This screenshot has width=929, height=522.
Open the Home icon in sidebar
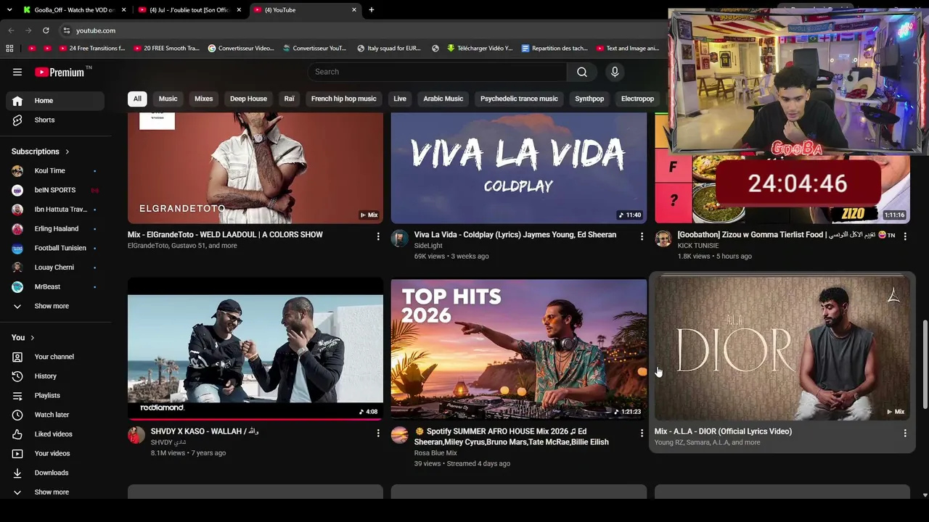click(x=17, y=101)
